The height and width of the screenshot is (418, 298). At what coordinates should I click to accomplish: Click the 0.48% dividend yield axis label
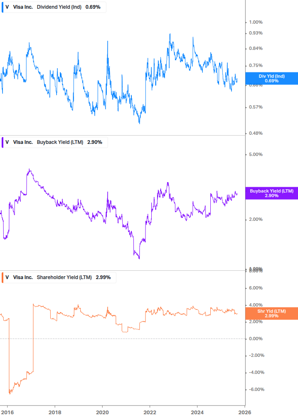click(x=256, y=133)
